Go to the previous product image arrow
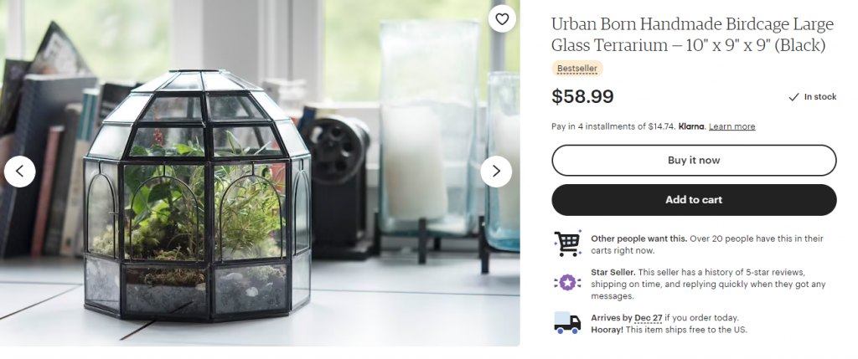The height and width of the screenshot is (359, 858). point(20,172)
